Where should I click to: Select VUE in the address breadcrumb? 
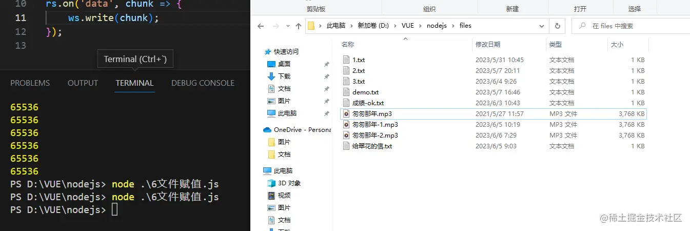point(408,26)
